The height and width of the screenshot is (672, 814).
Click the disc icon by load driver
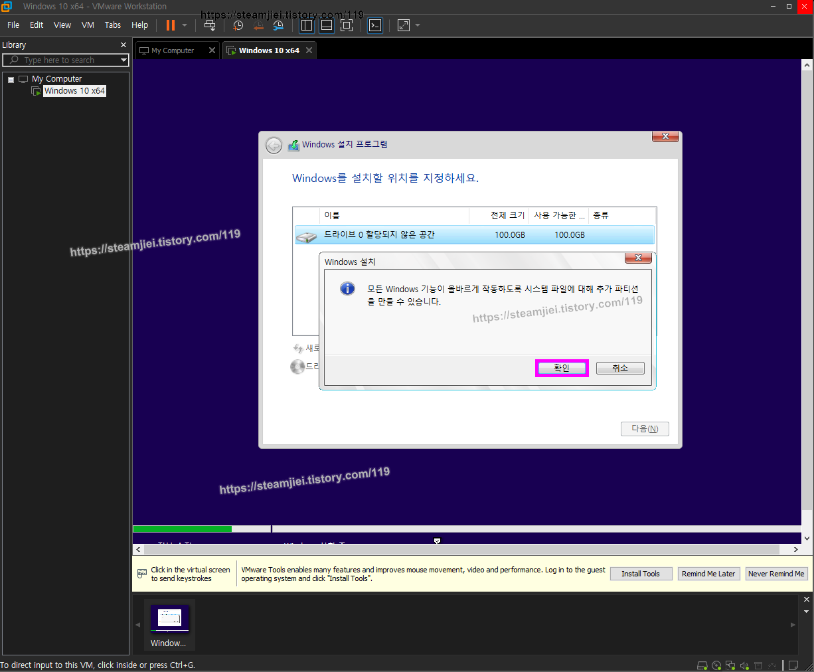(x=297, y=367)
